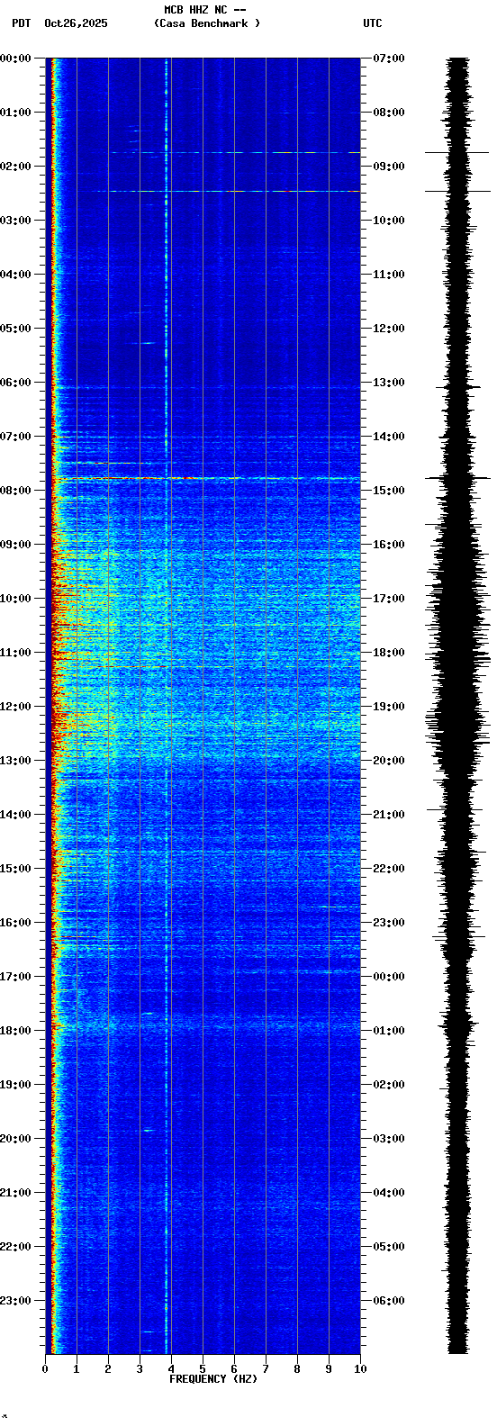Click the station title MCB HHZ NC --
The width and height of the screenshot is (497, 1426).
(x=205, y=10)
